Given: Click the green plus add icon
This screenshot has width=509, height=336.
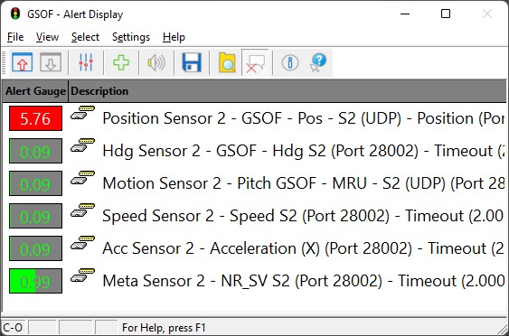Looking at the screenshot, I should (x=121, y=62).
